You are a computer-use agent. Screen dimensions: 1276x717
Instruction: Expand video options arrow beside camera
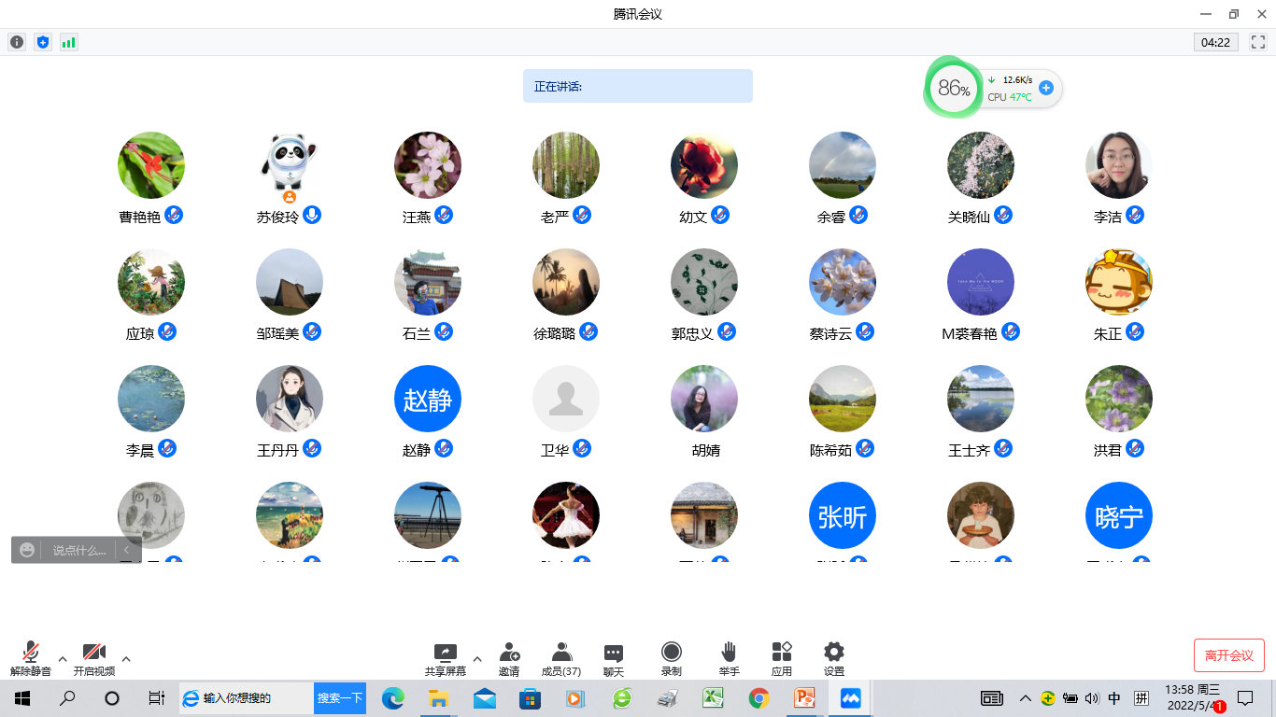coord(126,659)
